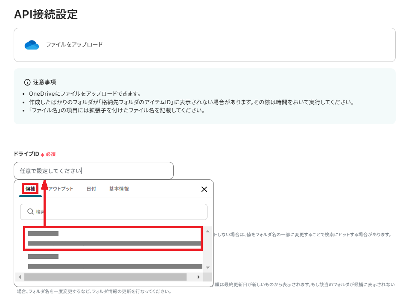Pick the second drive candidate in list

tap(112, 261)
